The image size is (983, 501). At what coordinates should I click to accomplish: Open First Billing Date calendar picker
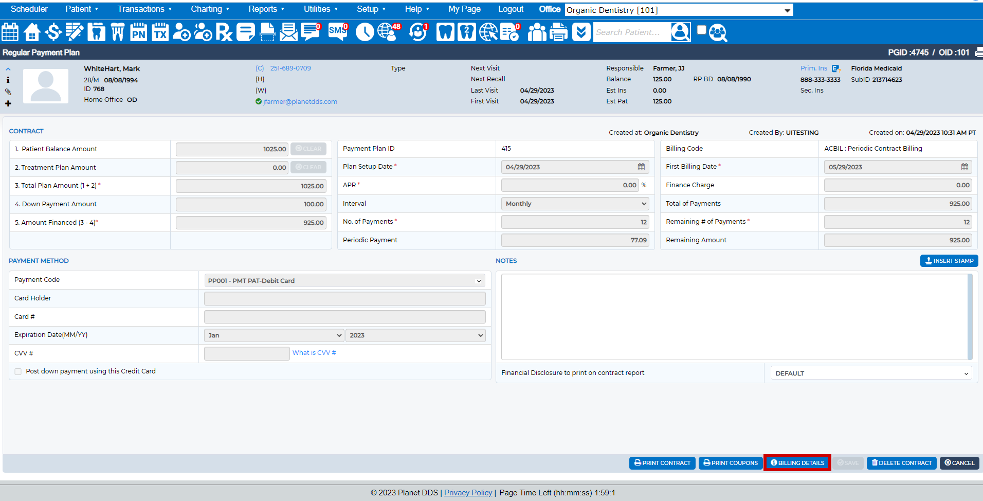pos(964,167)
